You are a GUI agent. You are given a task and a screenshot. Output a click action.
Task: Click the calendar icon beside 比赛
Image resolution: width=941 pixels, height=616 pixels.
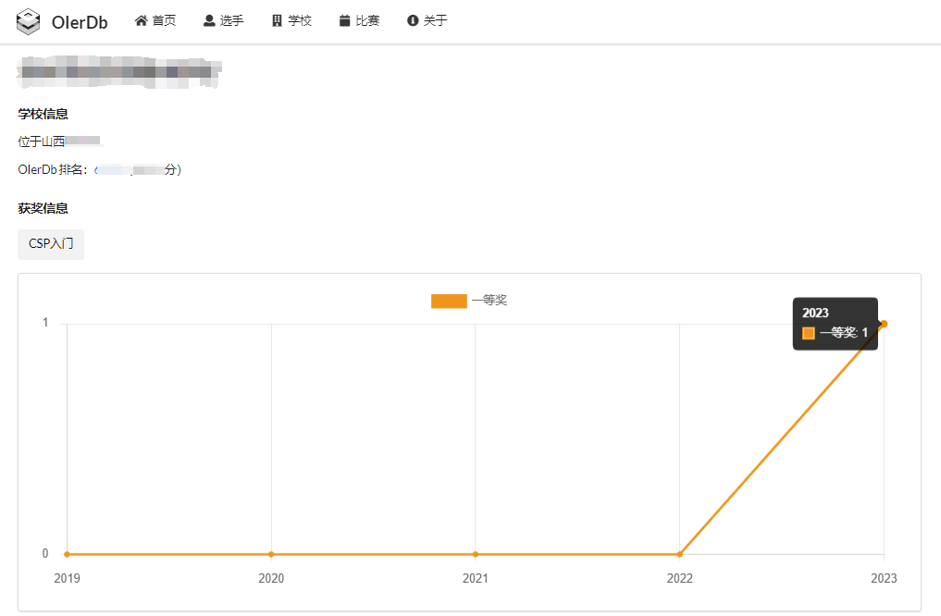point(344,20)
